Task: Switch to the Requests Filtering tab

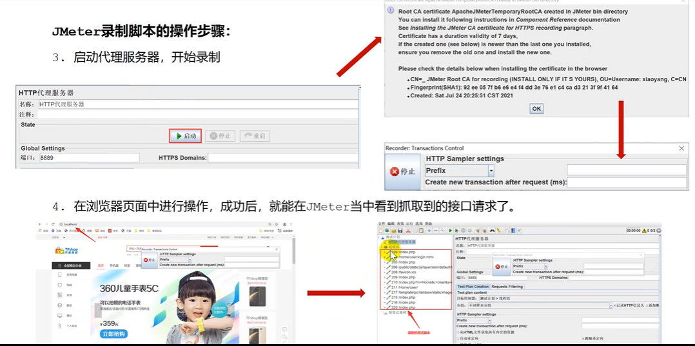Action: [x=507, y=287]
